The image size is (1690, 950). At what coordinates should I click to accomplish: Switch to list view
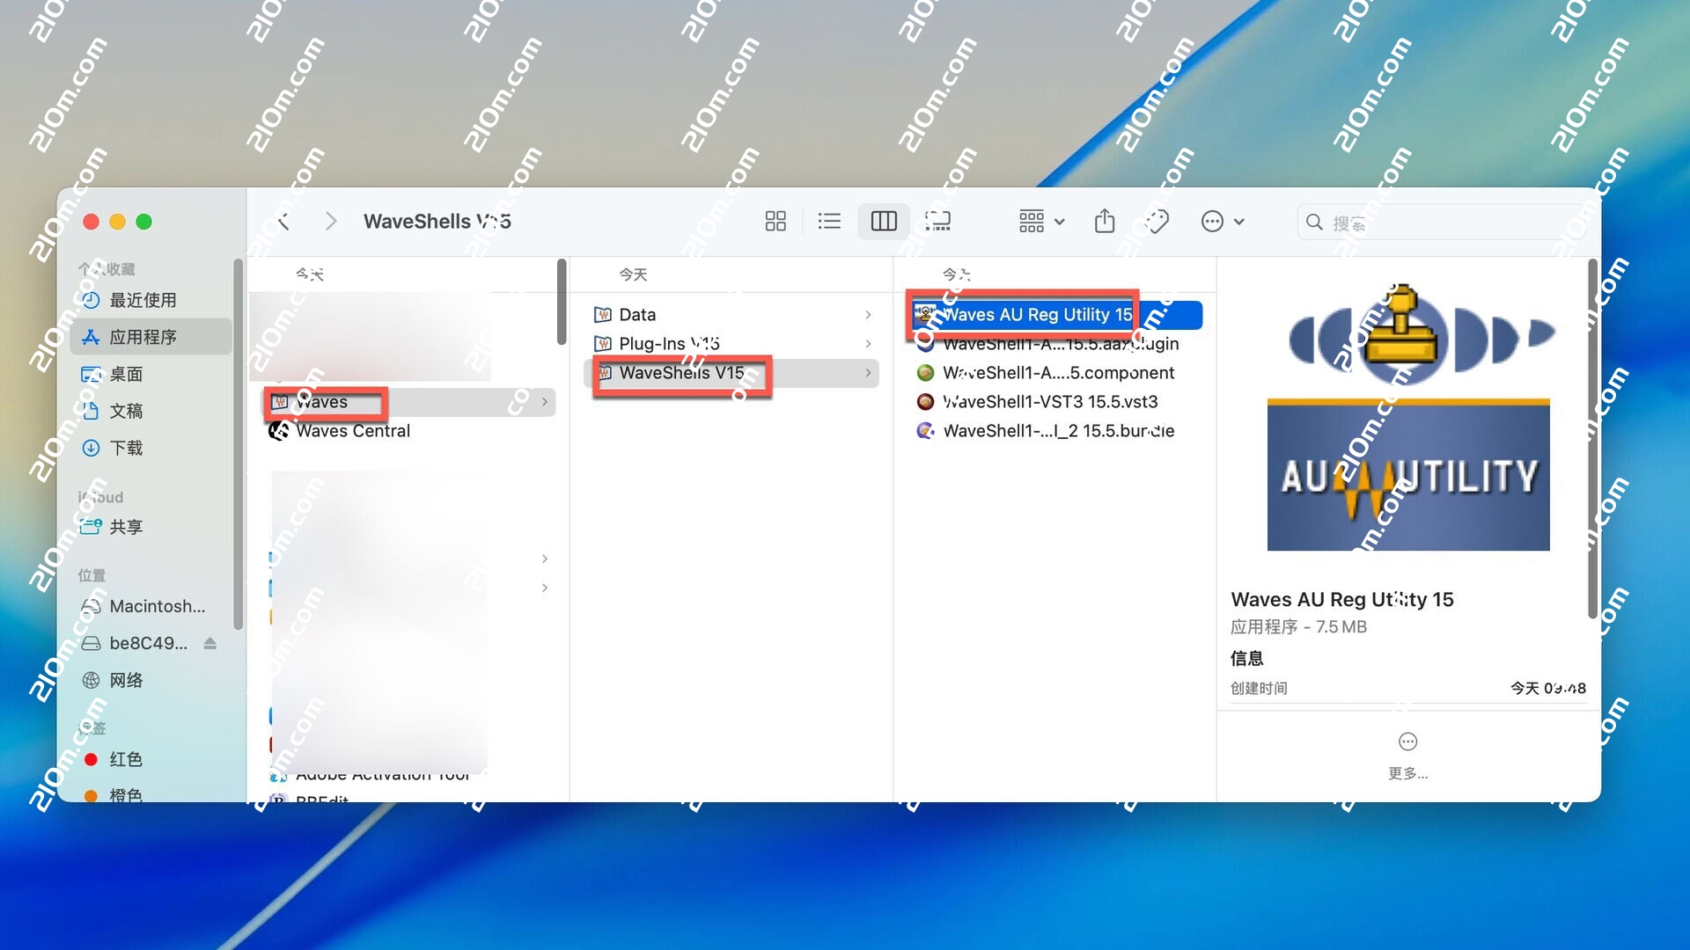pyautogui.click(x=829, y=221)
